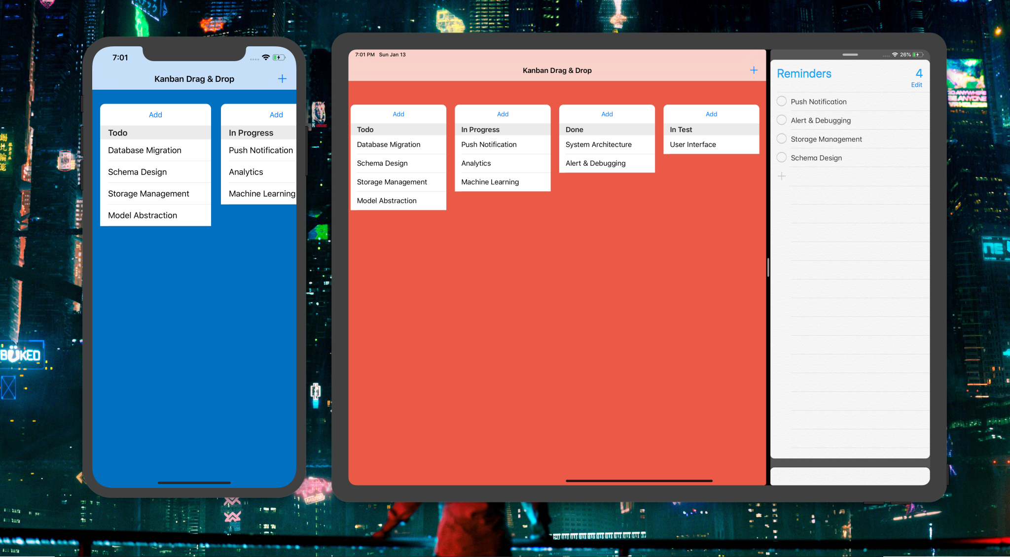
Task: Tap Add above the In Test column
Action: [x=711, y=114]
